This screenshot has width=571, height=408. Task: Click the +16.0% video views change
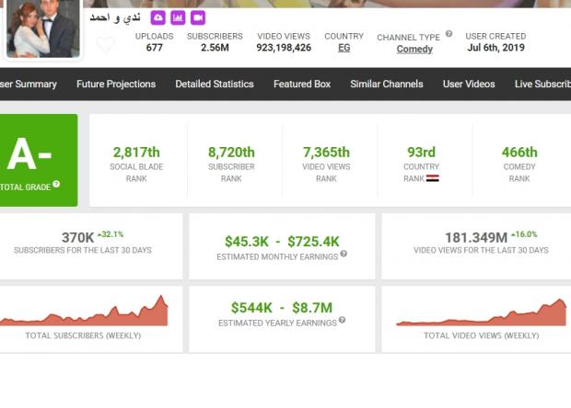524,234
